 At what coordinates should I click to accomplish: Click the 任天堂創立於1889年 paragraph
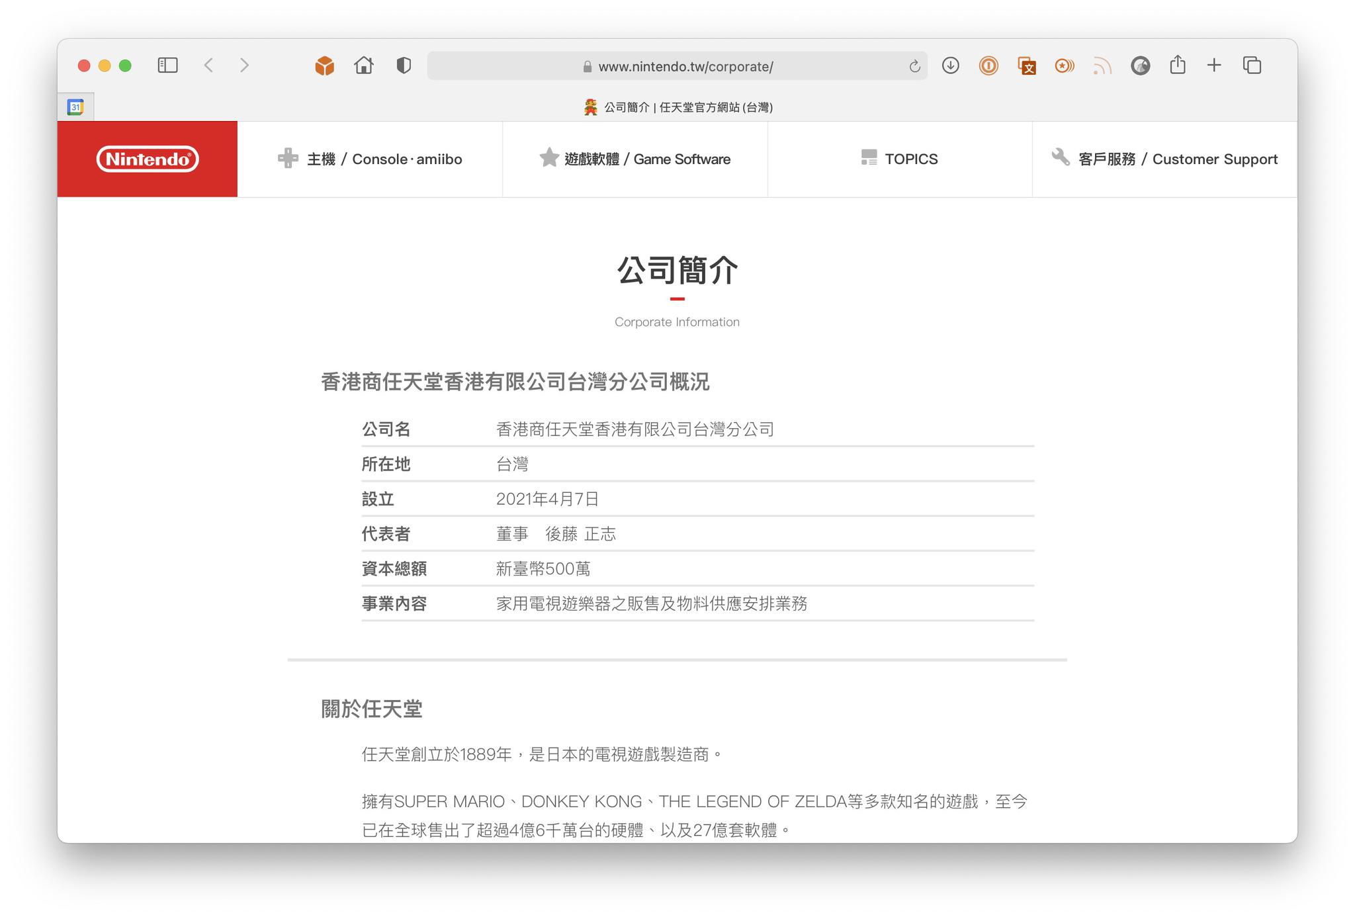543,754
